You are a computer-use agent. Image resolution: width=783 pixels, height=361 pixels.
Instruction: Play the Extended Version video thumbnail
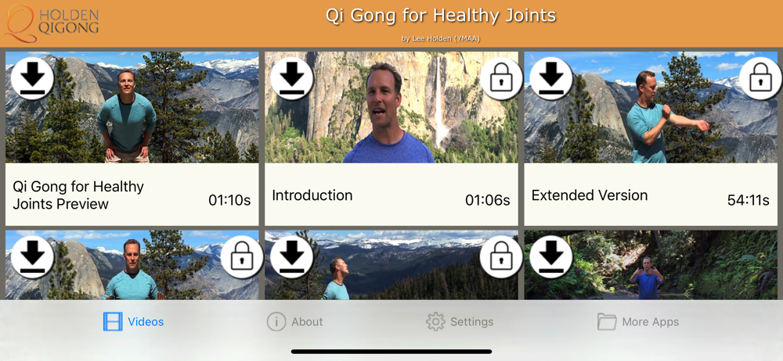click(651, 107)
